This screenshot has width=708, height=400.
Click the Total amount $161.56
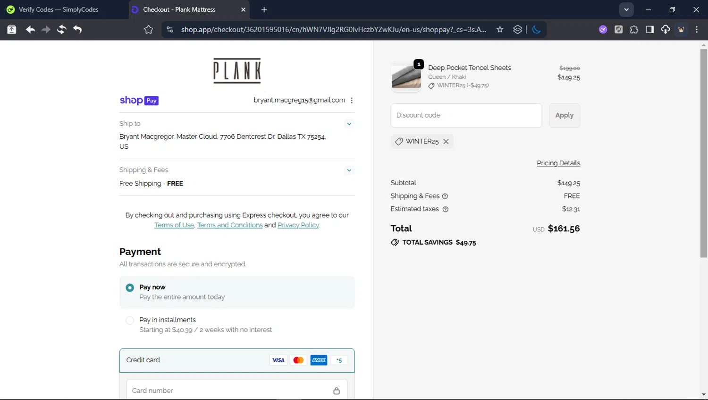564,229
